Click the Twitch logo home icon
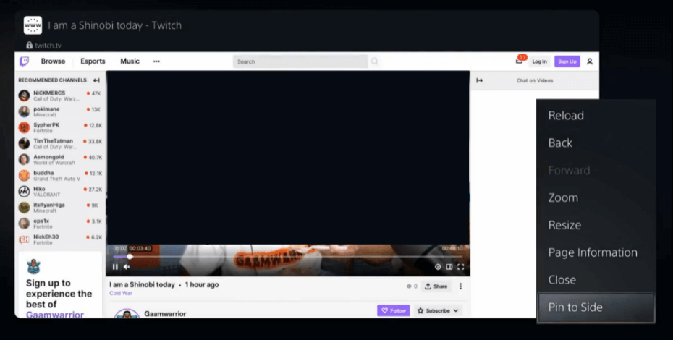The image size is (673, 340). pos(25,61)
